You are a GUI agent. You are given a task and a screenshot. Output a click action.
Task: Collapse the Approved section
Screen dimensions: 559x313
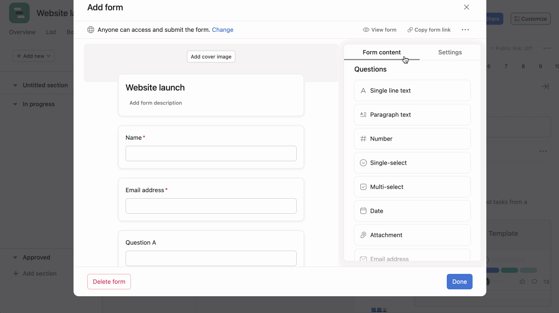pyautogui.click(x=15, y=258)
